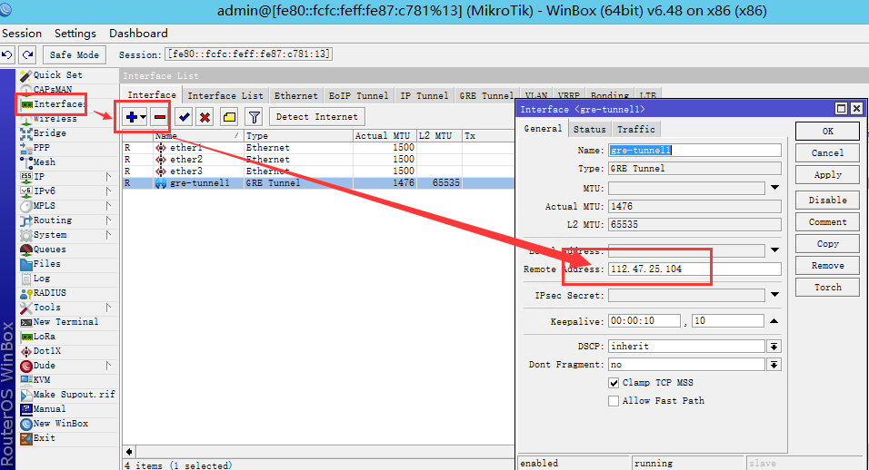Viewport: 869px width, 470px height.
Task: Select ether1 row in interface table
Action: [x=318, y=148]
